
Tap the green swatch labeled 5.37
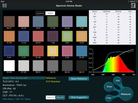tap(24, 51)
